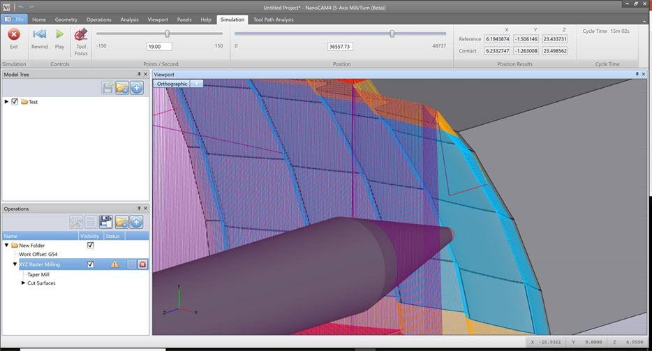Delete the XYZ Raster Milling operation
Image resolution: width=652 pixels, height=351 pixels.
pos(142,264)
